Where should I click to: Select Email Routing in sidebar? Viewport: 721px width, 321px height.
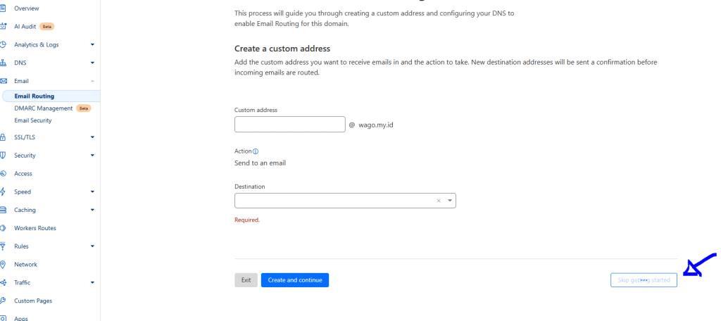click(34, 96)
